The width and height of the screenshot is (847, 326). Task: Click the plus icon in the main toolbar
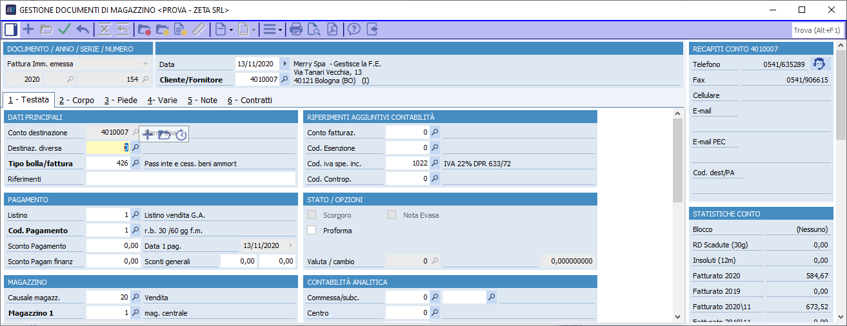(x=28, y=29)
